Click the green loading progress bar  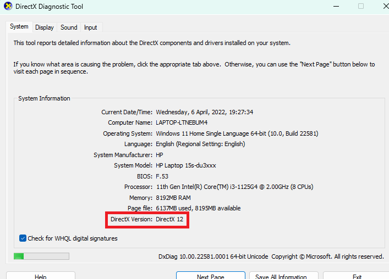[41, 256]
